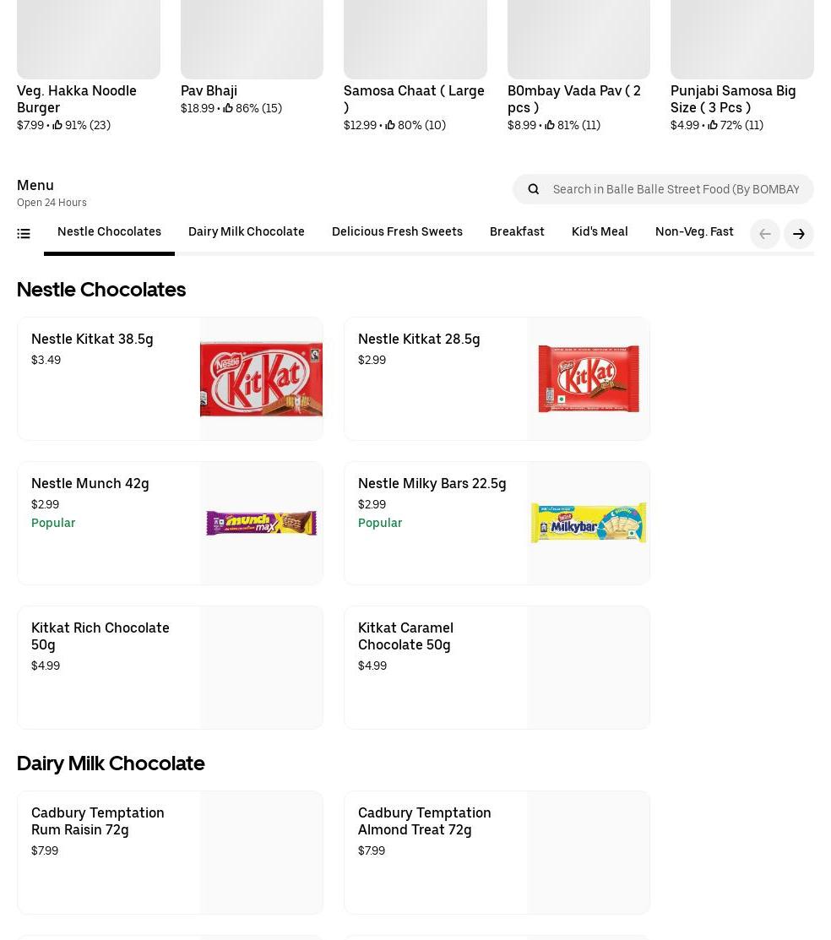This screenshot has height=940, width=831.
Task: Switch to Dairy Milk Chocolate tab
Action: [x=247, y=231]
